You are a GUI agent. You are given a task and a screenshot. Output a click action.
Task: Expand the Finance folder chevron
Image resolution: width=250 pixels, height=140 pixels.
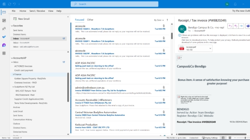point(13,74)
